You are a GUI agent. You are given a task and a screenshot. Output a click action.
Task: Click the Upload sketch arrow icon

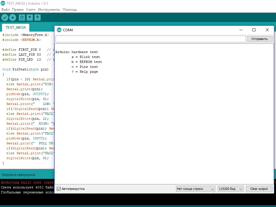pos(12,18)
